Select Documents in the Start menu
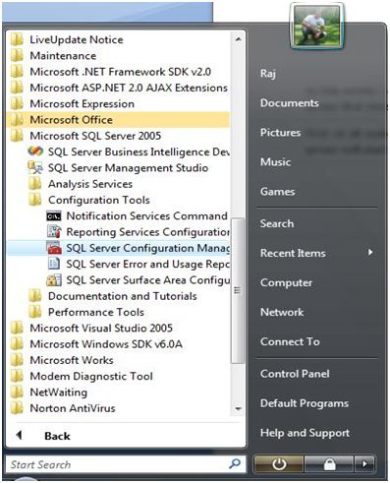Image resolution: width=390 pixels, height=483 pixels. tap(289, 103)
